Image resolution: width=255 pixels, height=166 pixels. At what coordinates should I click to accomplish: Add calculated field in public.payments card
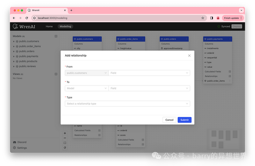[x=230, y=72]
